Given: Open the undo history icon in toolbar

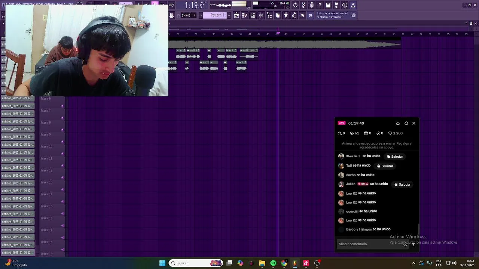Looking at the screenshot, I should 295,5.
